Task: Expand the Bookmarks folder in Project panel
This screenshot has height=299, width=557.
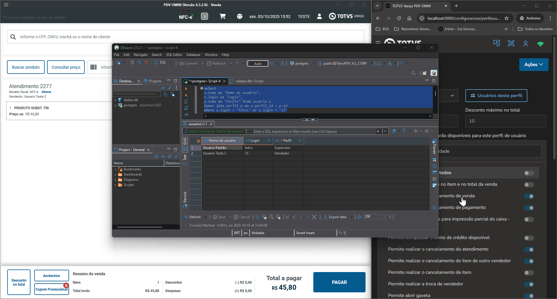Action: tap(115, 169)
